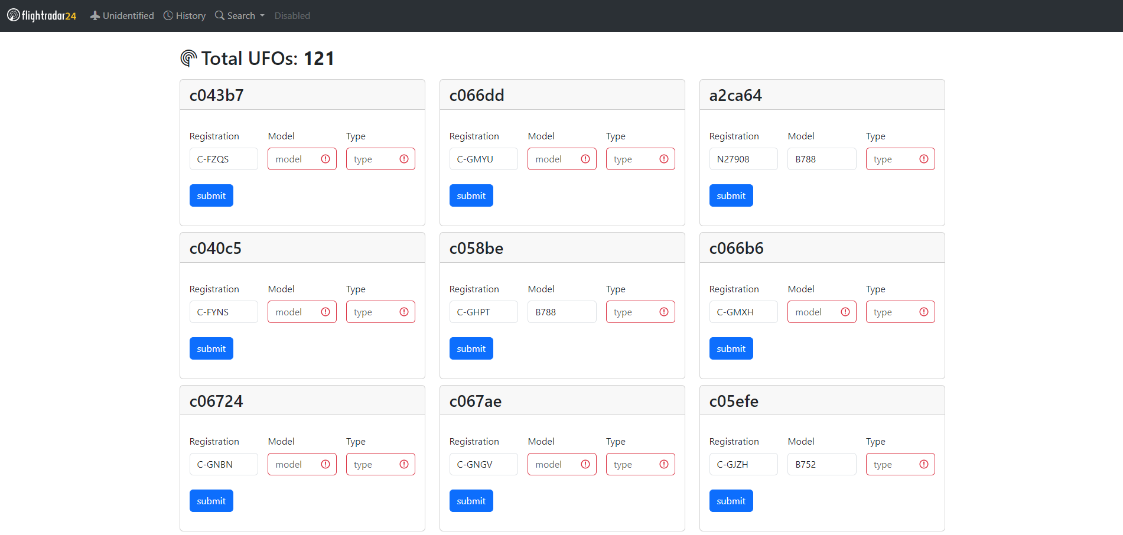This screenshot has width=1123, height=535.
Task: Click Registration field showing C-GJZH
Action: click(744, 464)
